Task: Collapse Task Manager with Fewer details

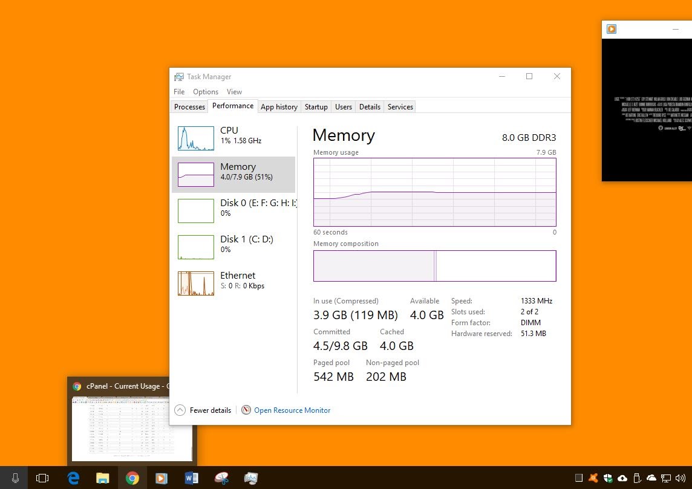Action: [x=203, y=410]
